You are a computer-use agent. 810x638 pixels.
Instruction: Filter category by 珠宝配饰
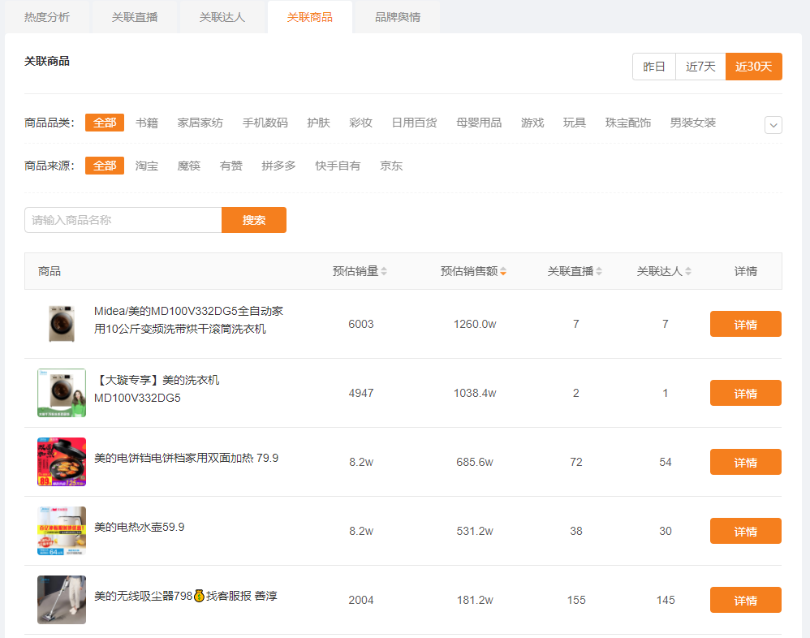pos(628,123)
